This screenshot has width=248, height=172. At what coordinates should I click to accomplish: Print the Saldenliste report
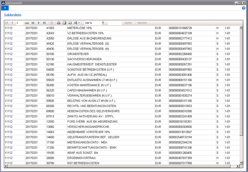coord(59,23)
